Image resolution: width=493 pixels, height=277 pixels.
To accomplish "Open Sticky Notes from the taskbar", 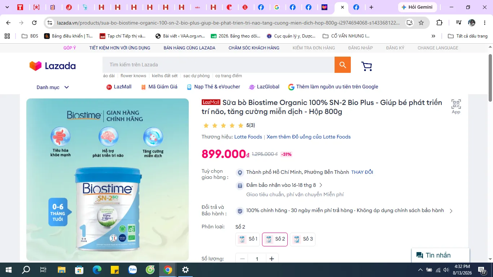I will (x=115, y=270).
